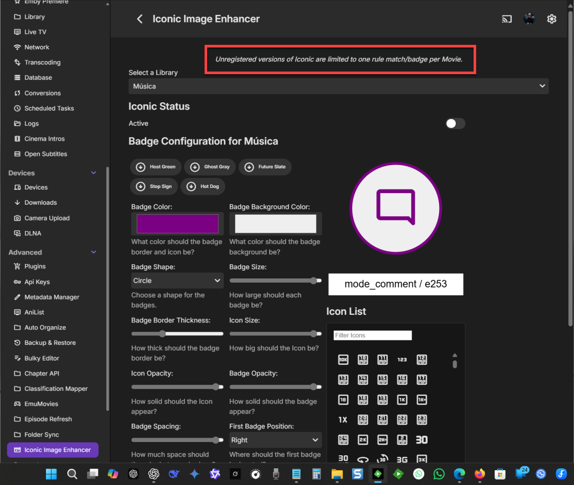Open settings via the gear icon
The image size is (574, 485).
pyautogui.click(x=552, y=19)
